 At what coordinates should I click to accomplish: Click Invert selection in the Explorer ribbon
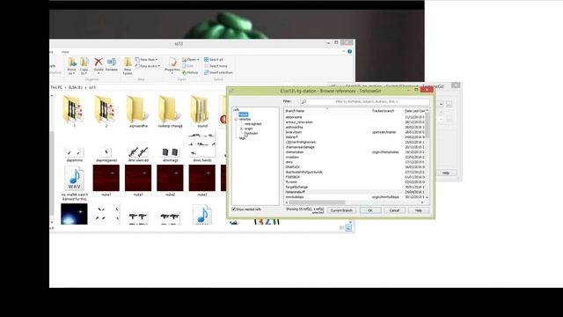pyautogui.click(x=218, y=72)
